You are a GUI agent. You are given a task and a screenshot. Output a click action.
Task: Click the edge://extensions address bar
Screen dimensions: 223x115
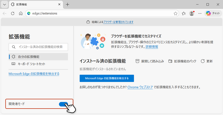[x=102, y=13]
